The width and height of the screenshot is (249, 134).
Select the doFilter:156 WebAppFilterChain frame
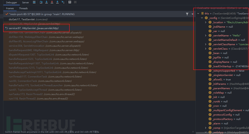(99, 37)
